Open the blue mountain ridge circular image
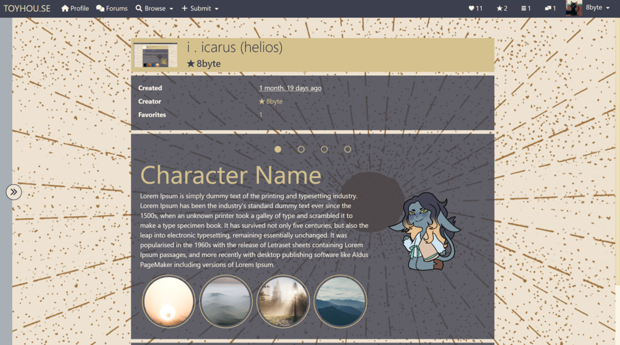 pos(340,302)
